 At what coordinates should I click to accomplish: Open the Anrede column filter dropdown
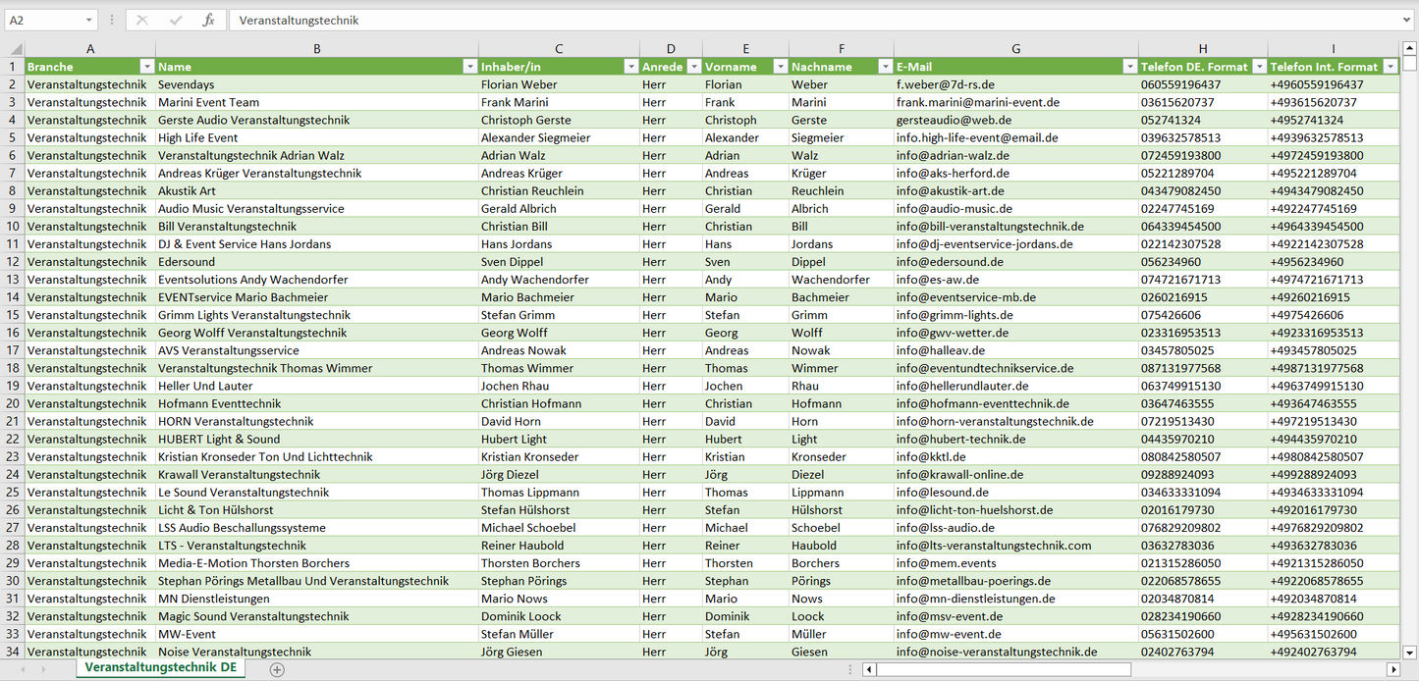(693, 67)
